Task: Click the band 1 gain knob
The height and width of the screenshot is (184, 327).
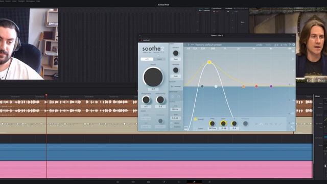Action: [x=223, y=124]
